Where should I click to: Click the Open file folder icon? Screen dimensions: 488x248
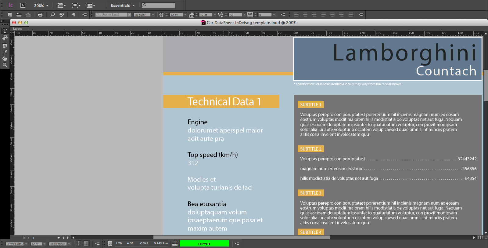pyautogui.click(x=19, y=14)
